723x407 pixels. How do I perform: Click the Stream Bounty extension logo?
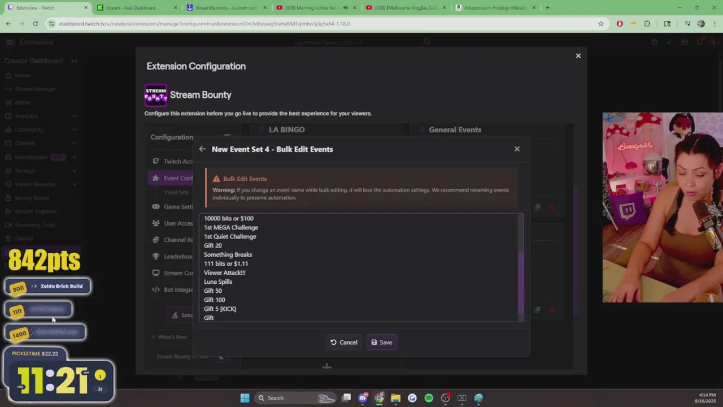click(155, 95)
